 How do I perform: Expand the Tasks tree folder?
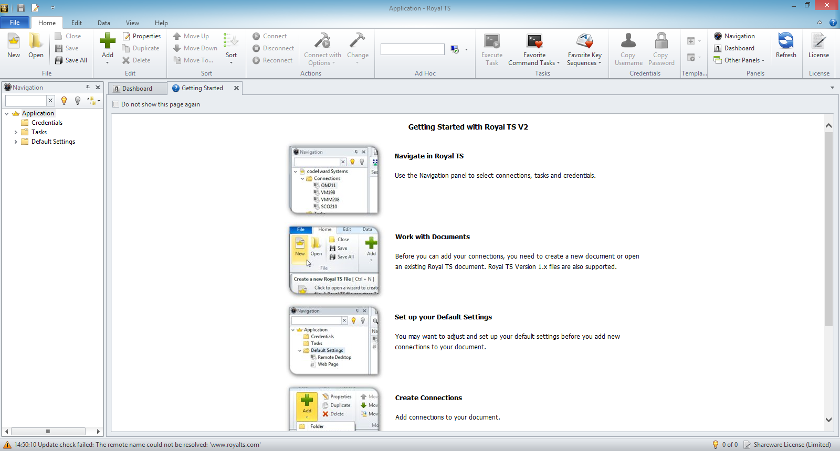point(16,132)
